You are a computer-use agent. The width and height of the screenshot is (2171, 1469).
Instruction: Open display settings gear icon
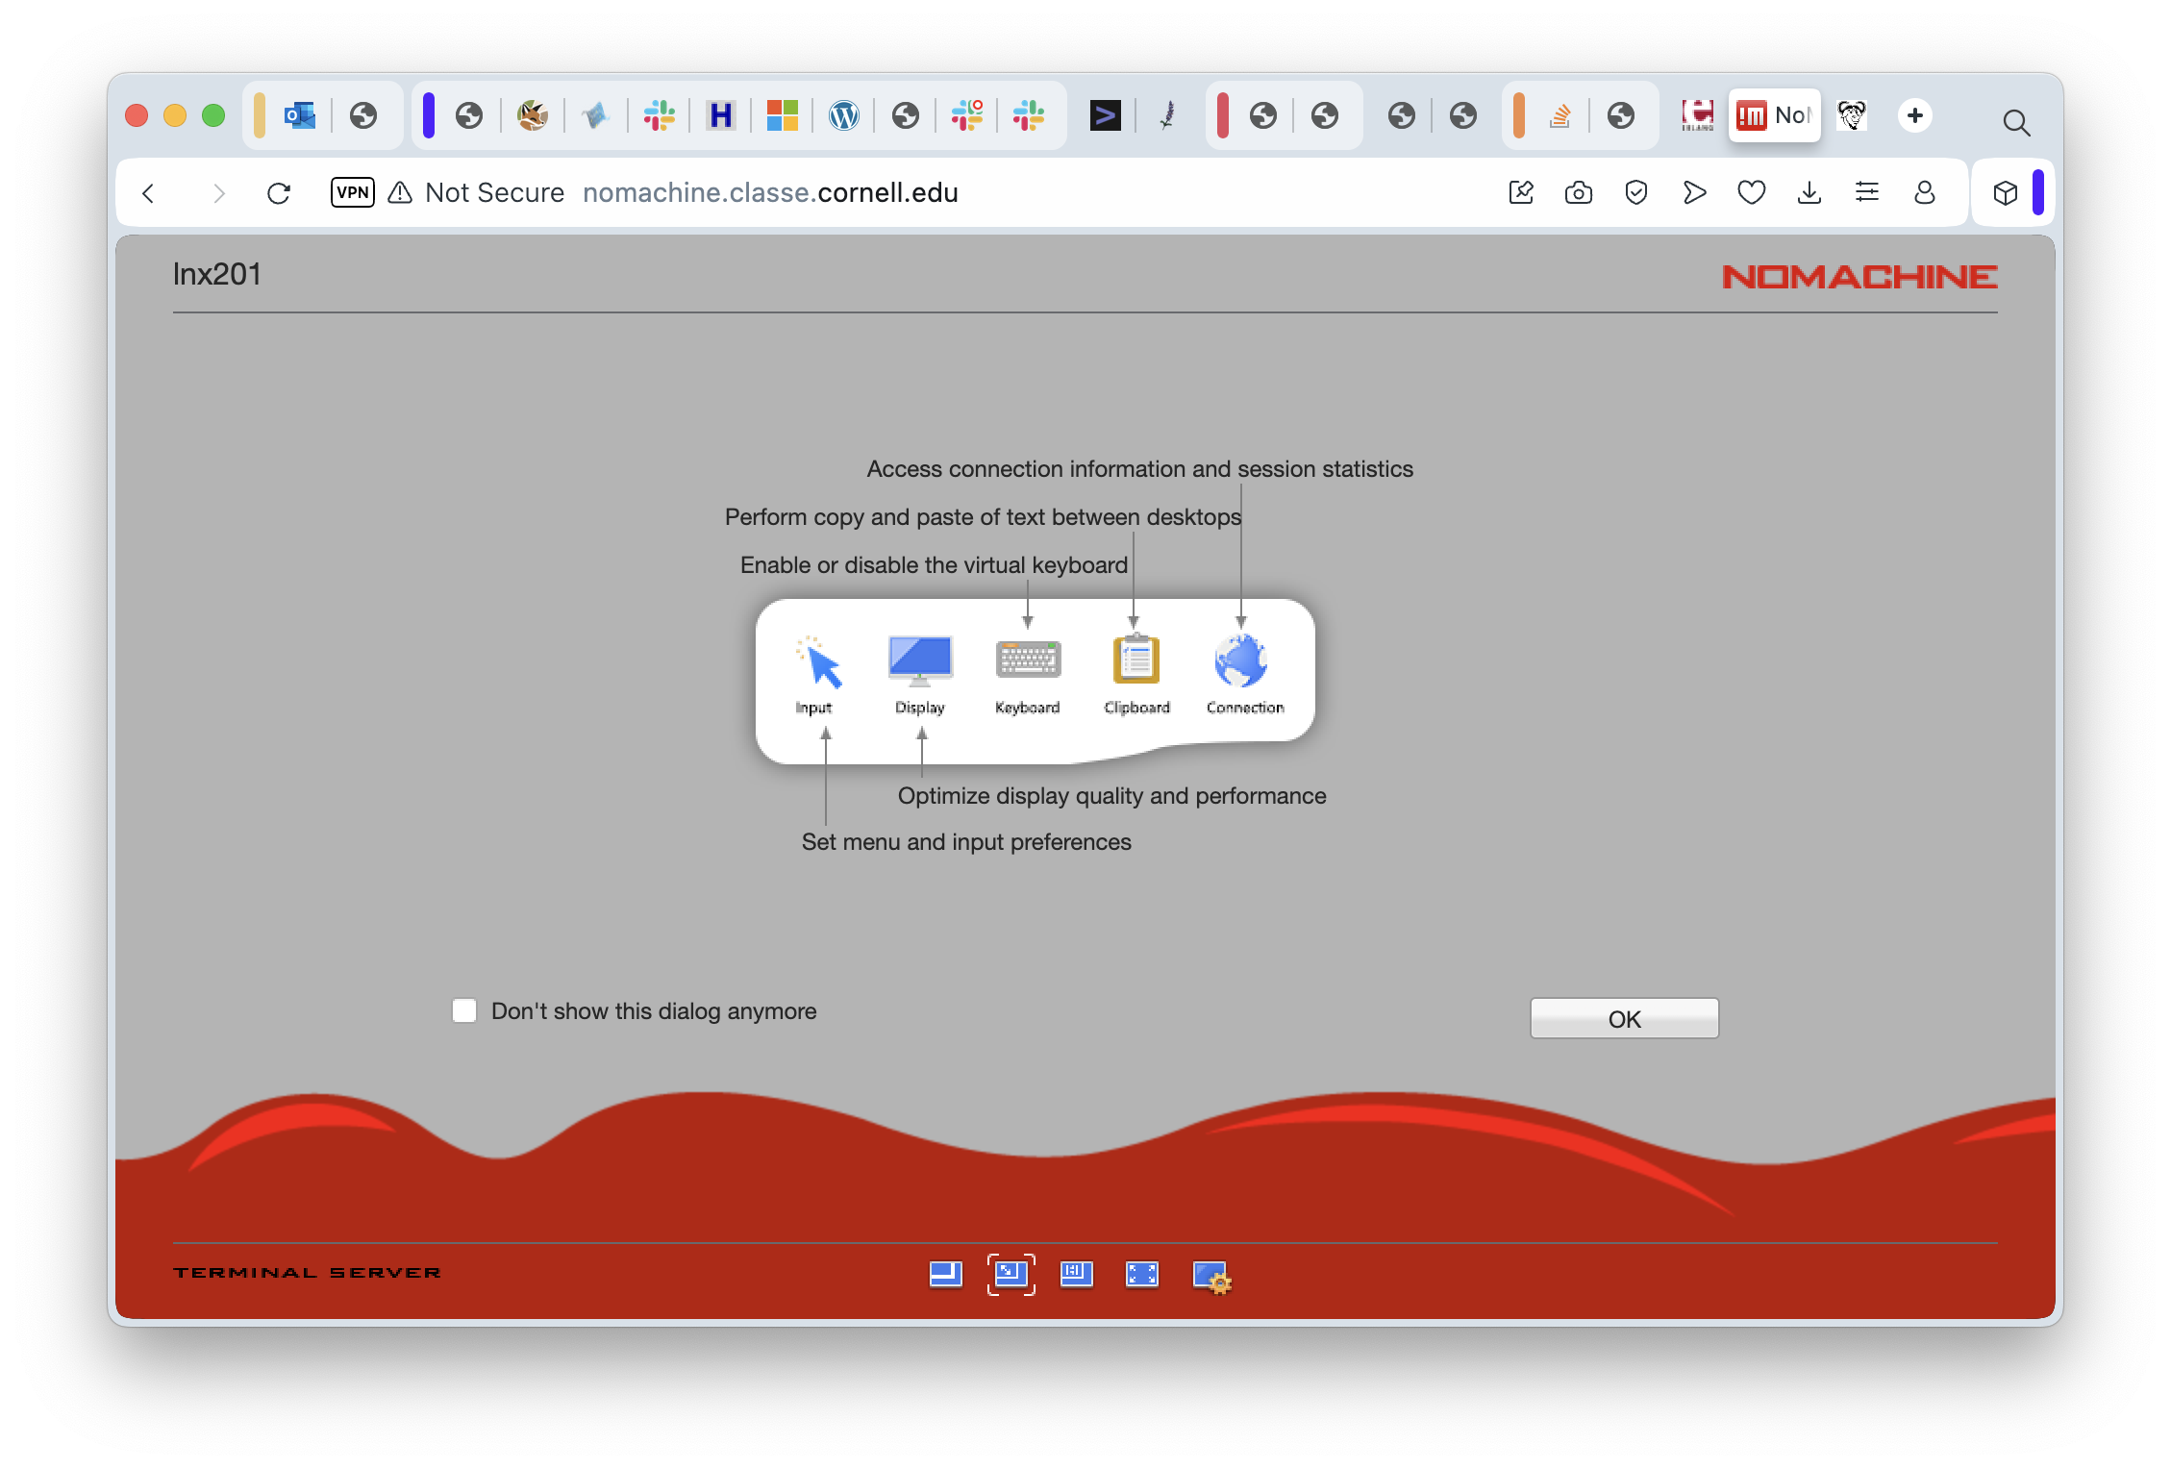tap(1210, 1277)
